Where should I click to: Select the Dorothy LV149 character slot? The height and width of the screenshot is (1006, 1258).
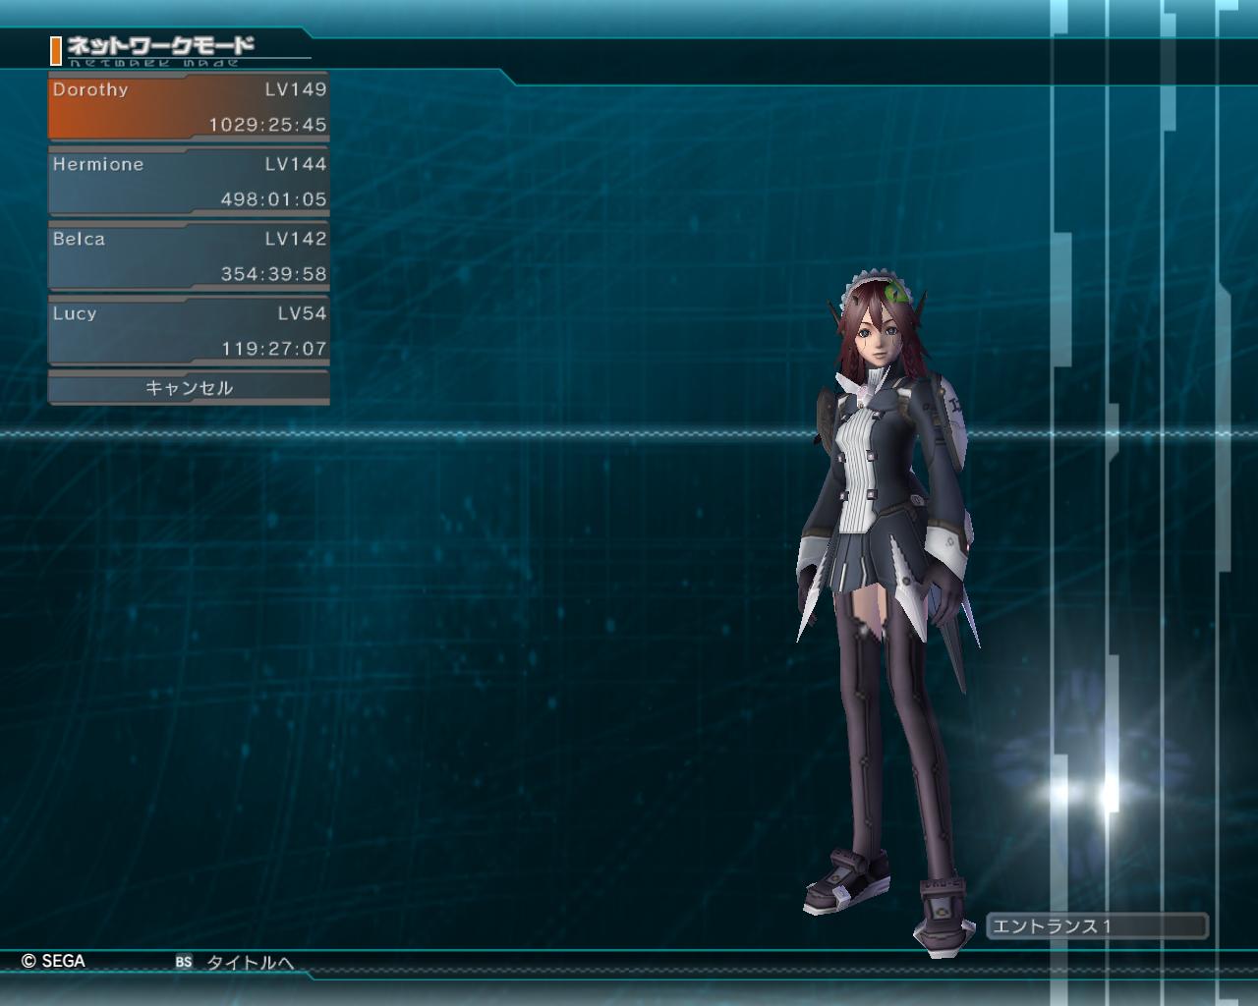click(189, 107)
